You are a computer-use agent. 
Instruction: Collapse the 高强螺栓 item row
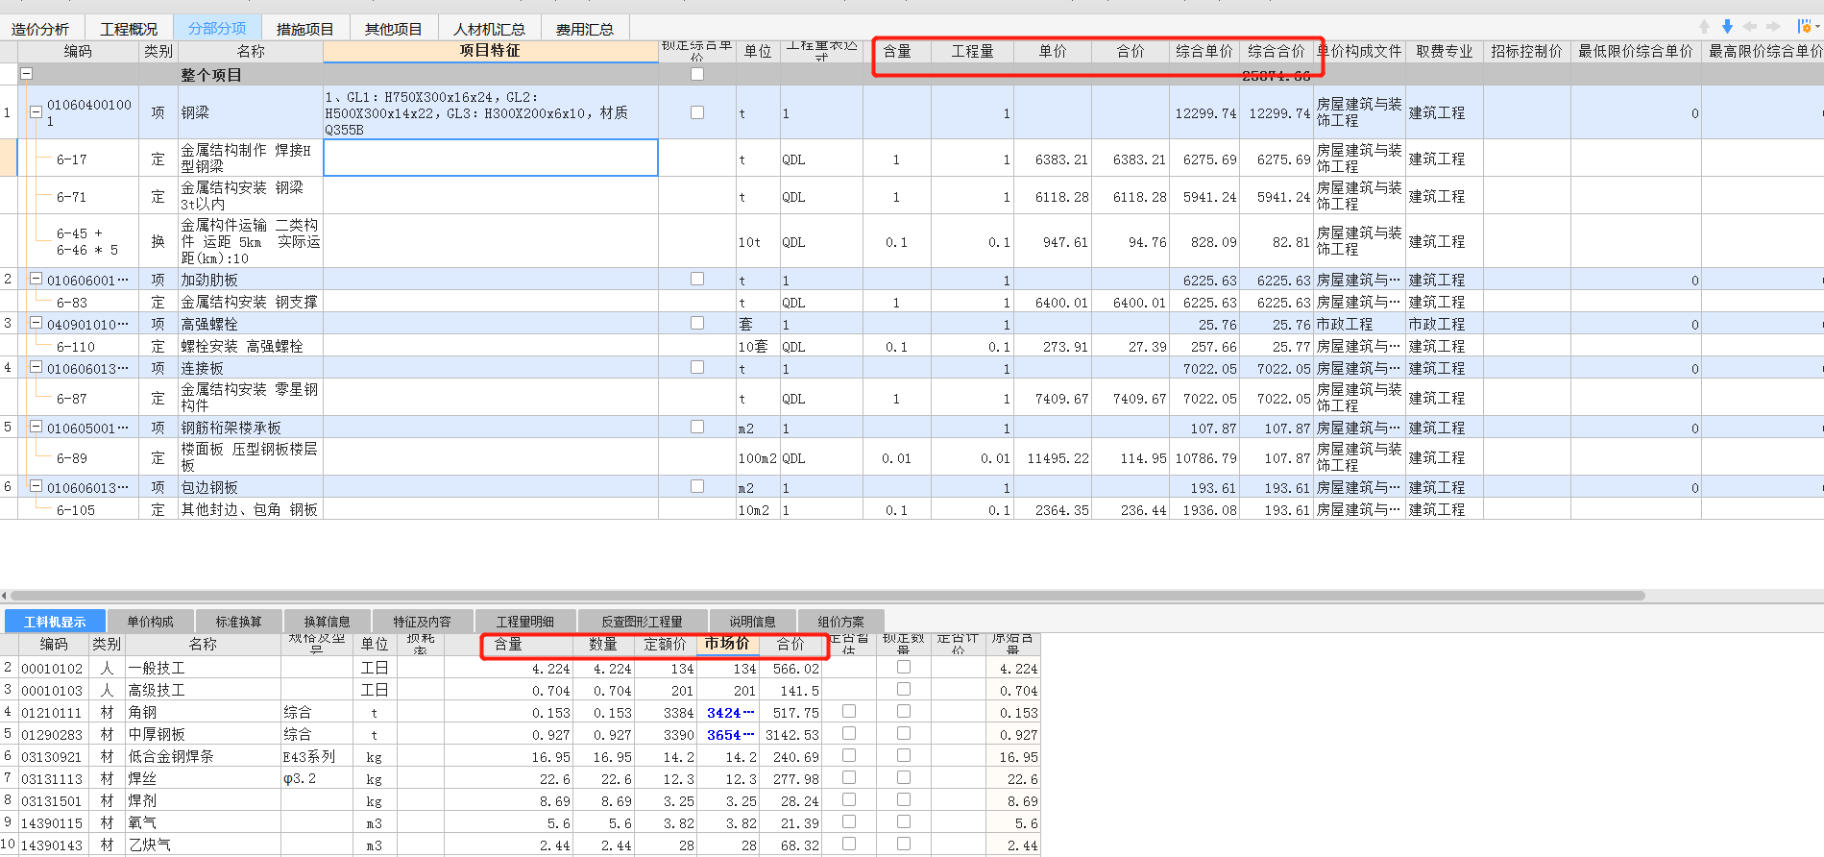[36, 323]
